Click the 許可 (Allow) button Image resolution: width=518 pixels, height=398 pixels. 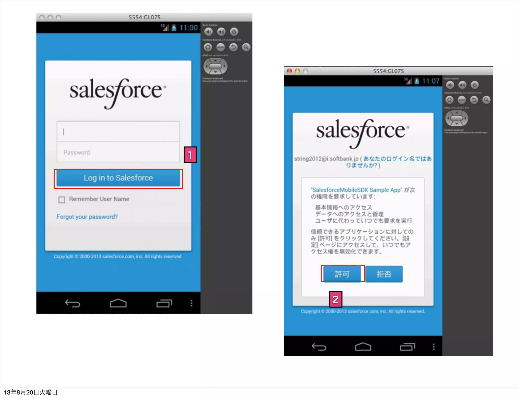point(342,274)
